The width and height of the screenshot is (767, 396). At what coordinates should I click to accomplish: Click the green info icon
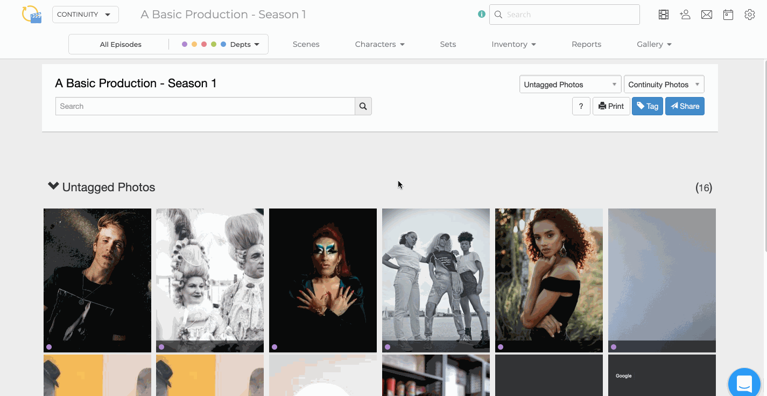tap(482, 15)
